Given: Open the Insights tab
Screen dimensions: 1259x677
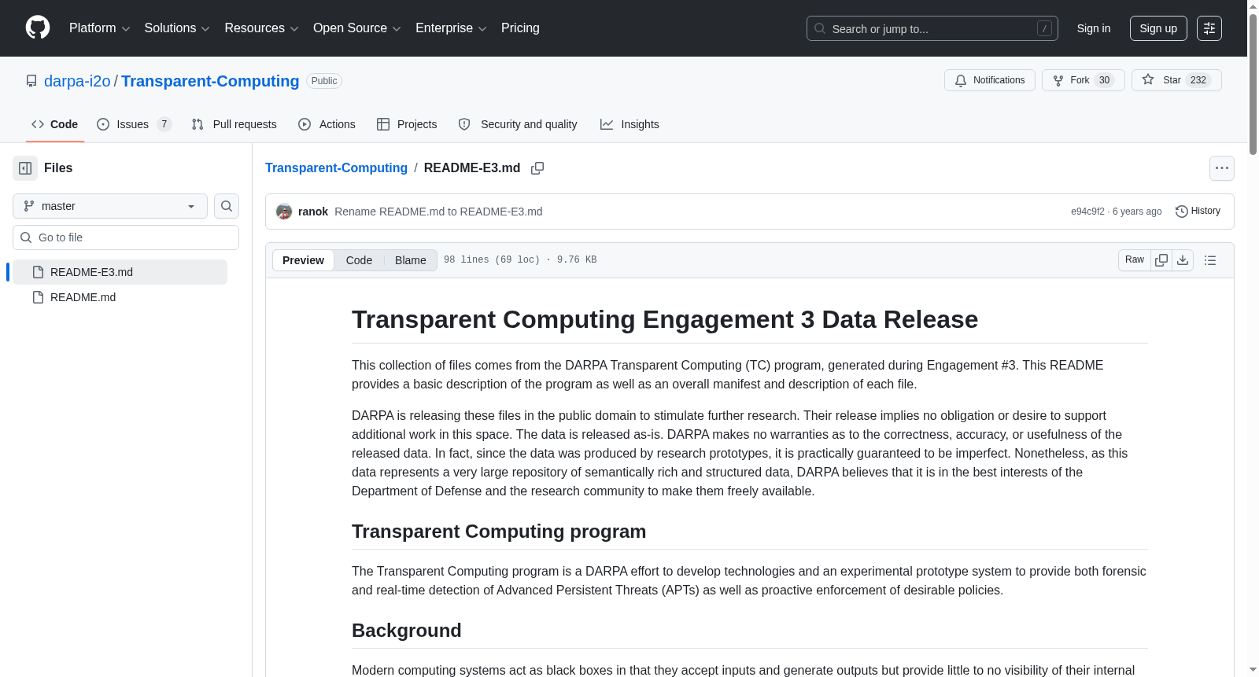Looking at the screenshot, I should point(629,124).
